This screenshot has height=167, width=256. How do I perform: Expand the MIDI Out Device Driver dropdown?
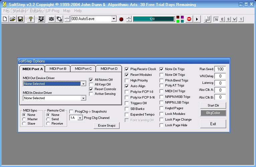click(84, 84)
